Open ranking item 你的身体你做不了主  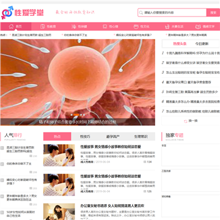[19, 164]
